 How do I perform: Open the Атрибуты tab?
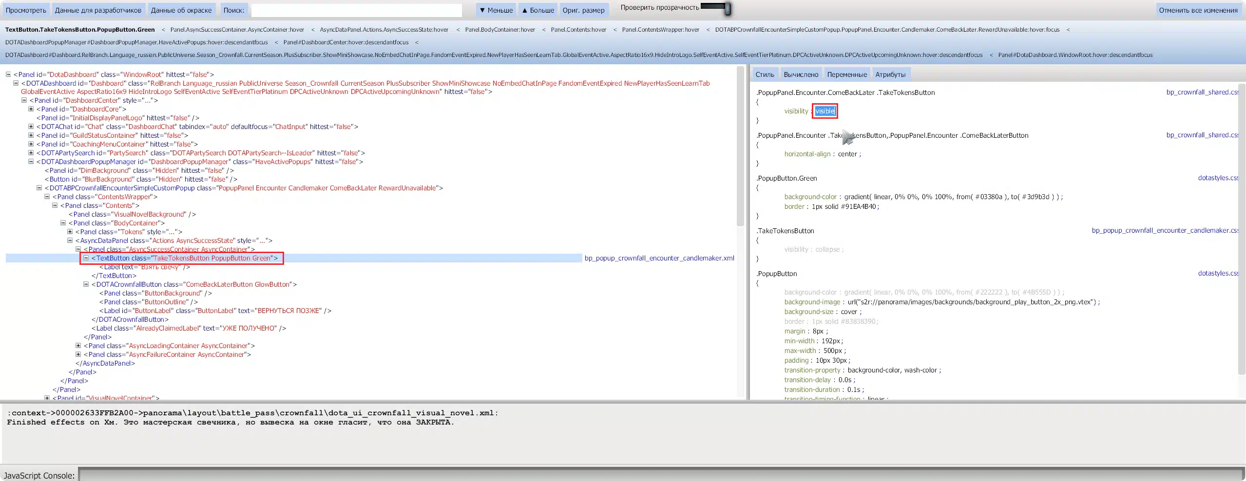(x=890, y=74)
